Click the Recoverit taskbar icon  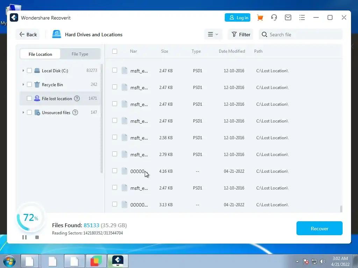pos(118,261)
